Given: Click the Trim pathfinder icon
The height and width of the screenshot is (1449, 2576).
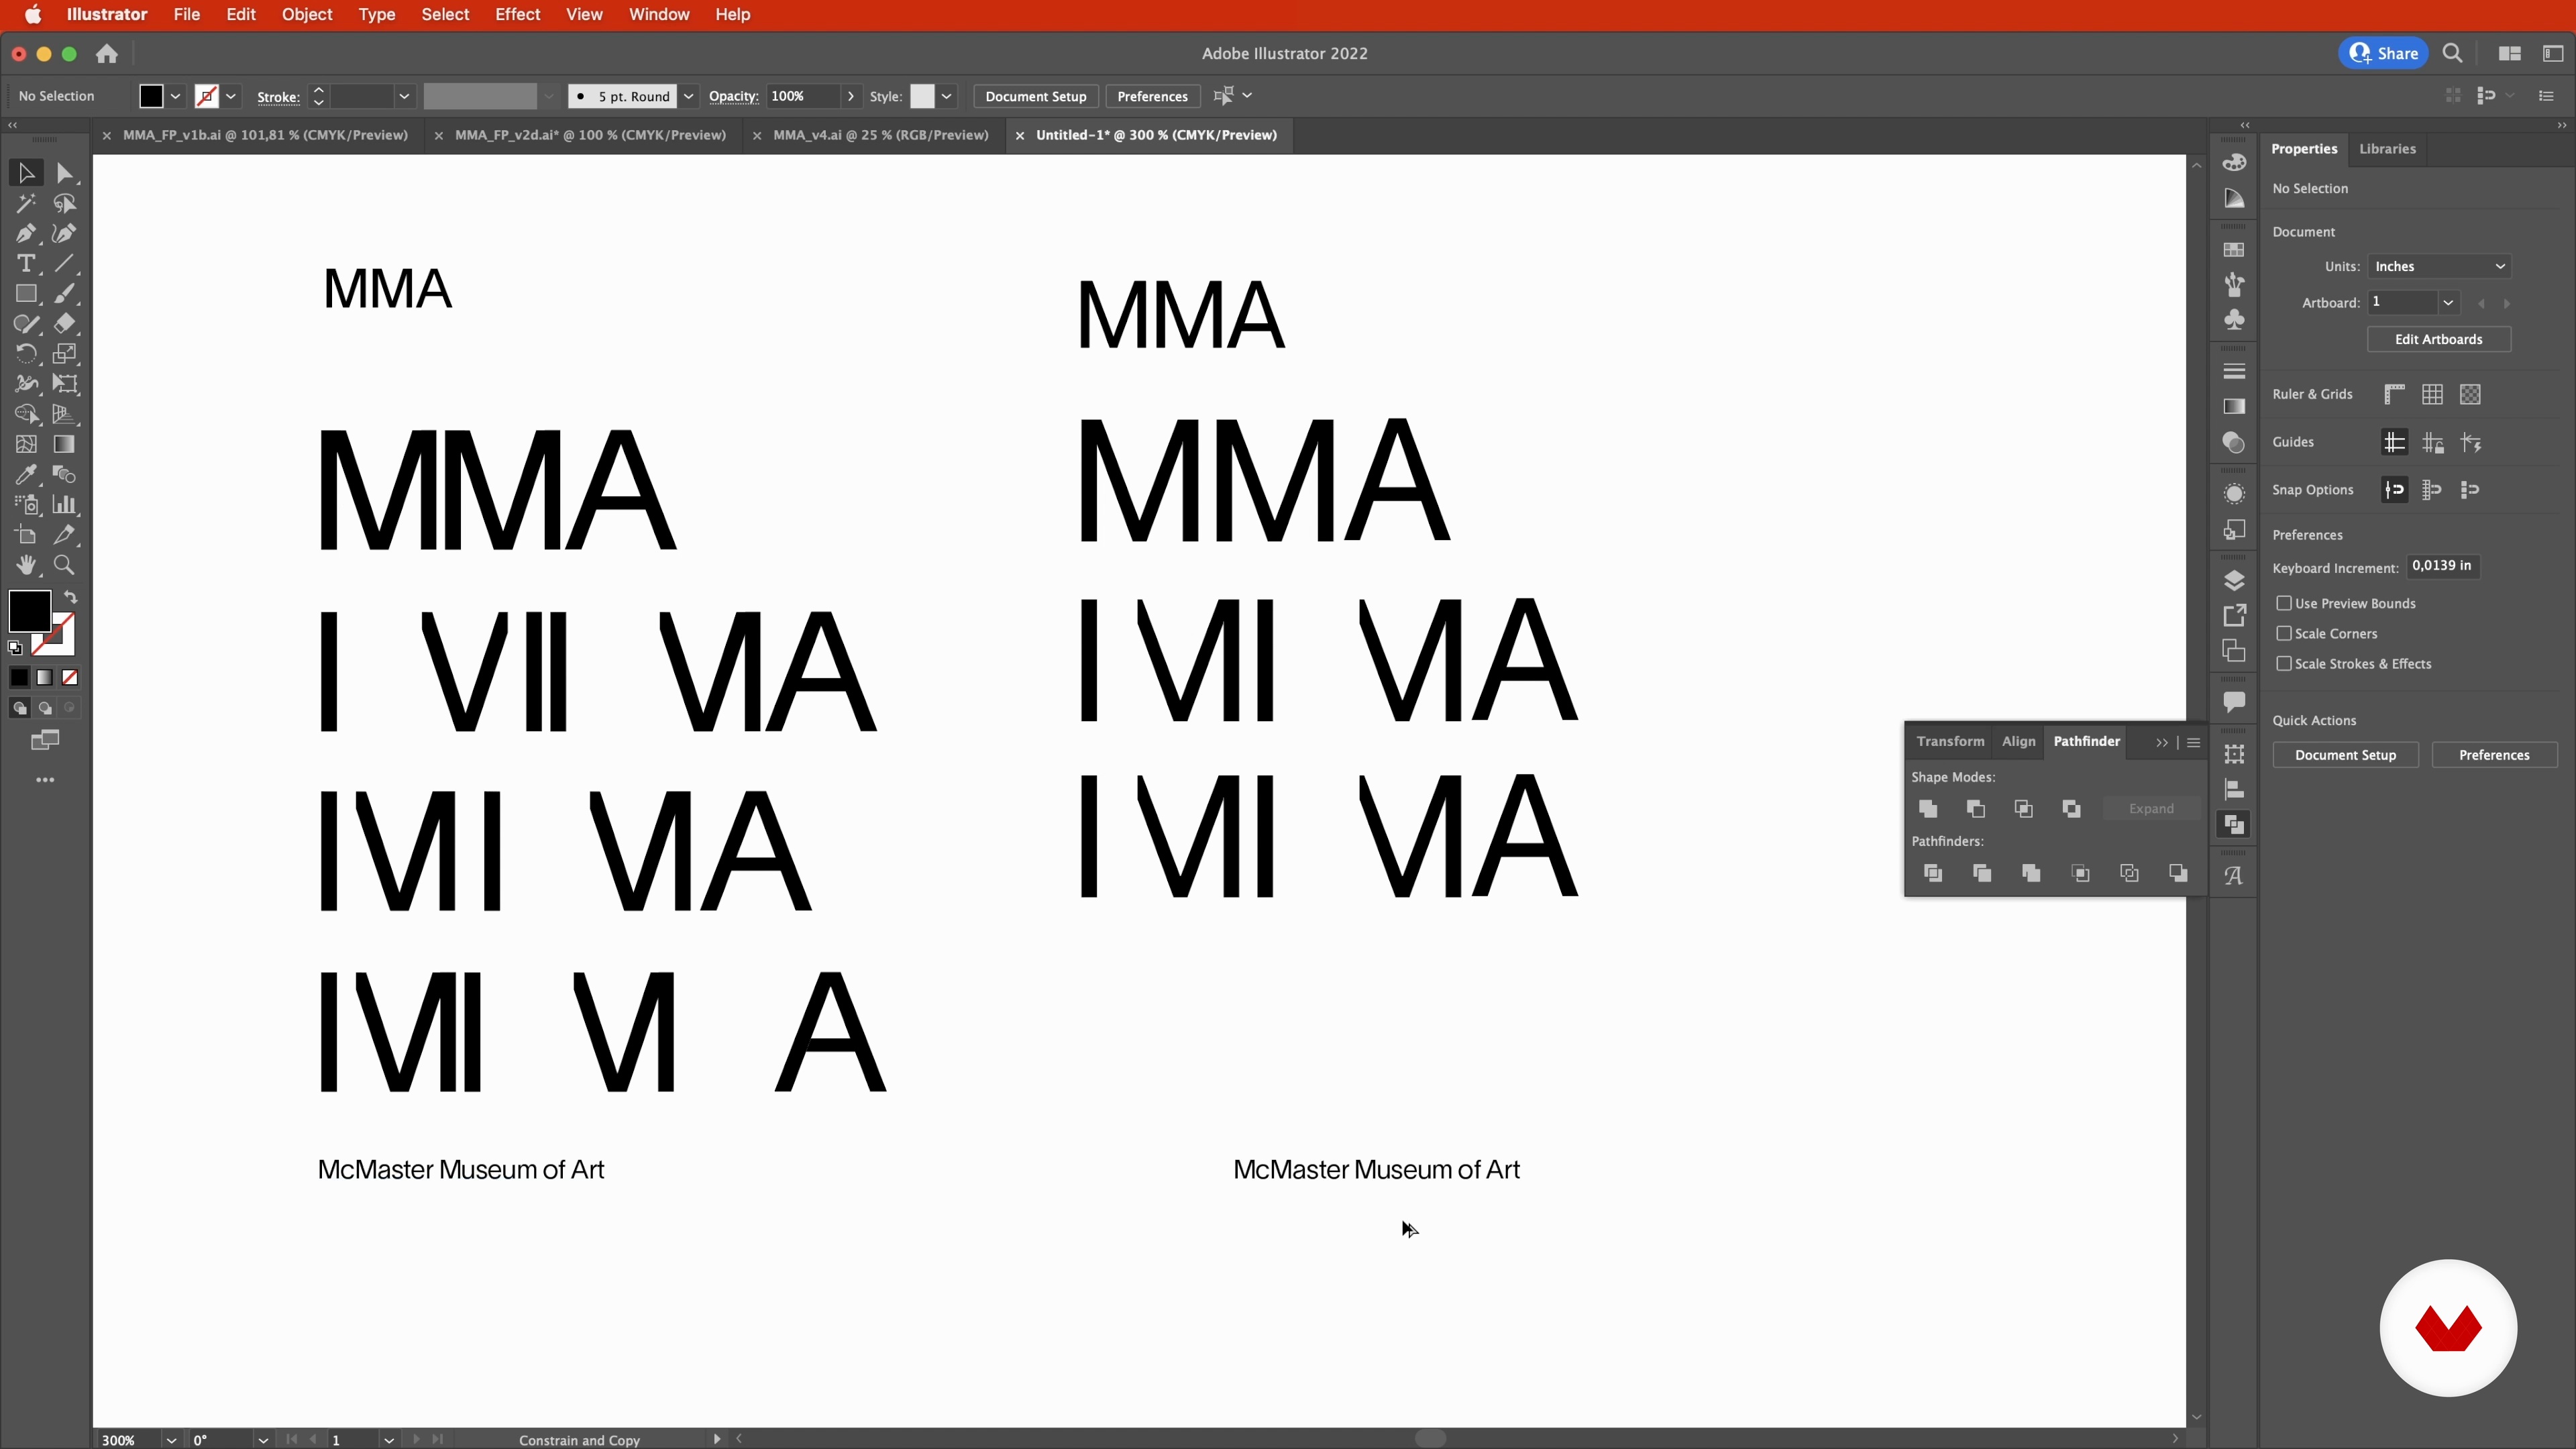Looking at the screenshot, I should tap(1982, 873).
